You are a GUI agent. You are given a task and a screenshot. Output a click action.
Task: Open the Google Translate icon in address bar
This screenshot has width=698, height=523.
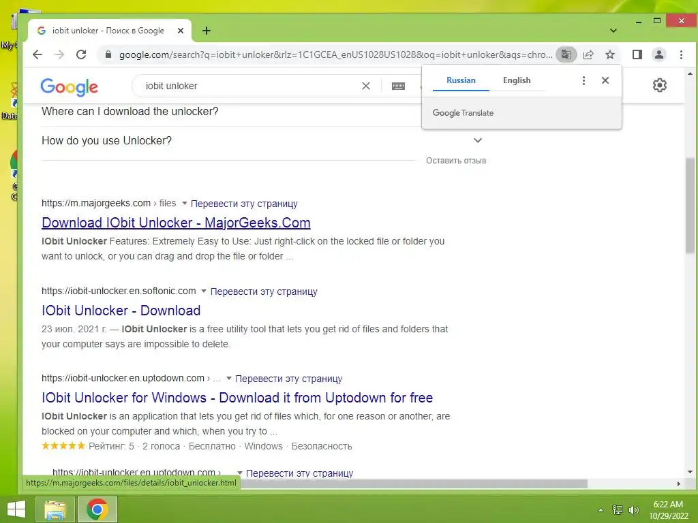tap(566, 54)
